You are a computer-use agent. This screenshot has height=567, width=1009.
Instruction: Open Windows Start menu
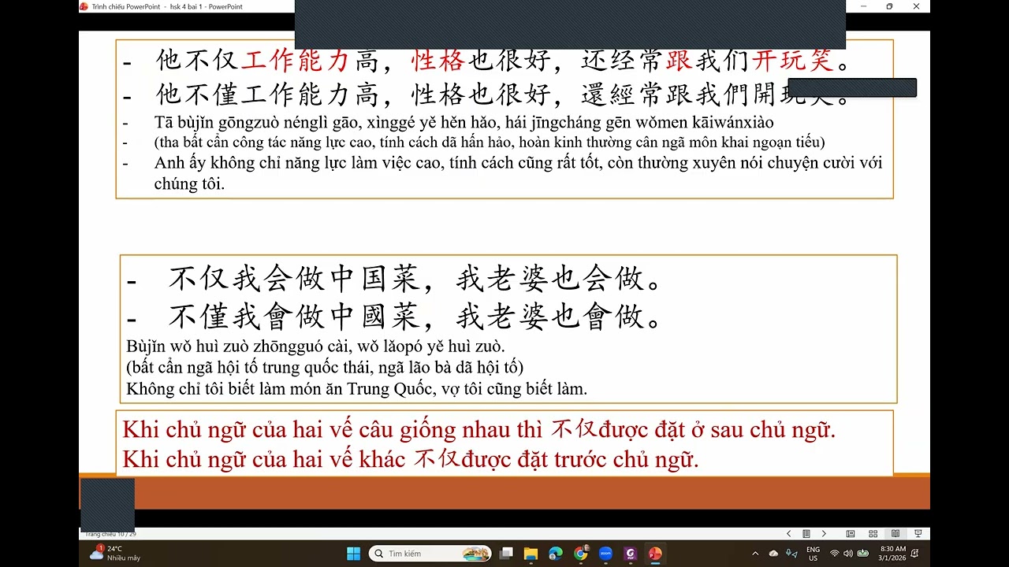tap(353, 554)
